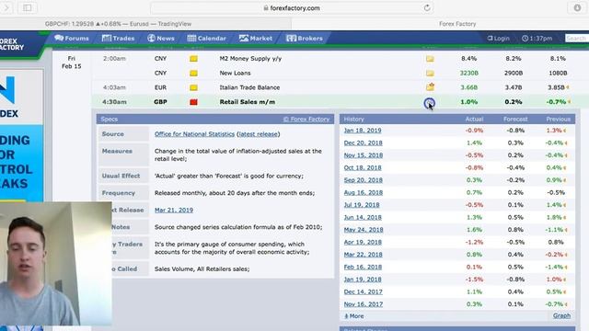The height and width of the screenshot is (331, 589).
Task: Open Mar 22, 2018 history entry
Action: (x=363, y=255)
